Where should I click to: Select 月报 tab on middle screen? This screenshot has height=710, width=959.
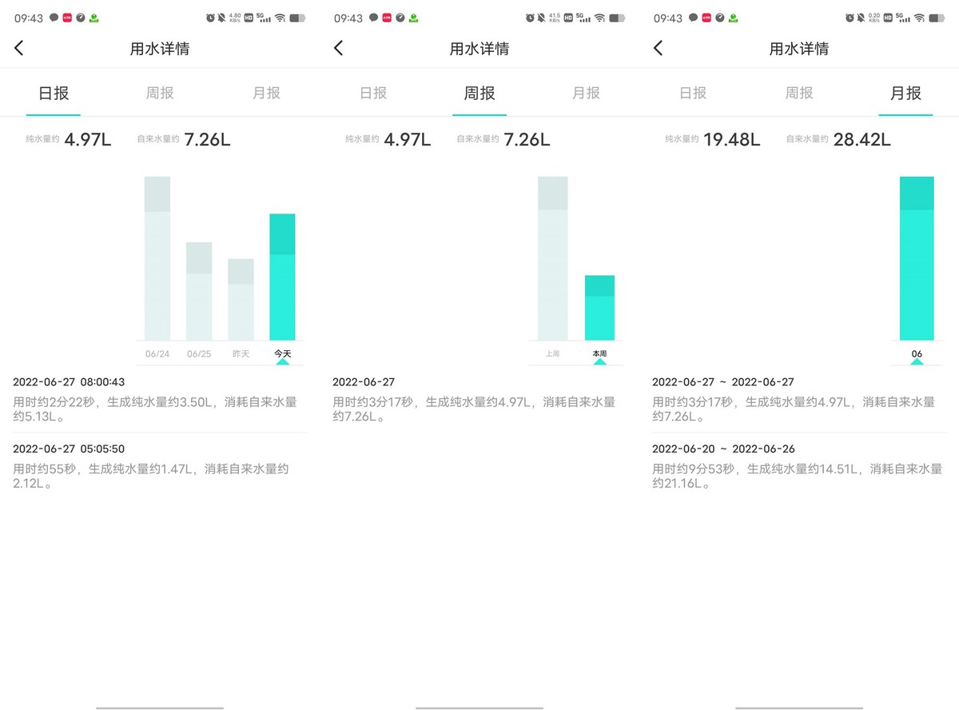(586, 93)
